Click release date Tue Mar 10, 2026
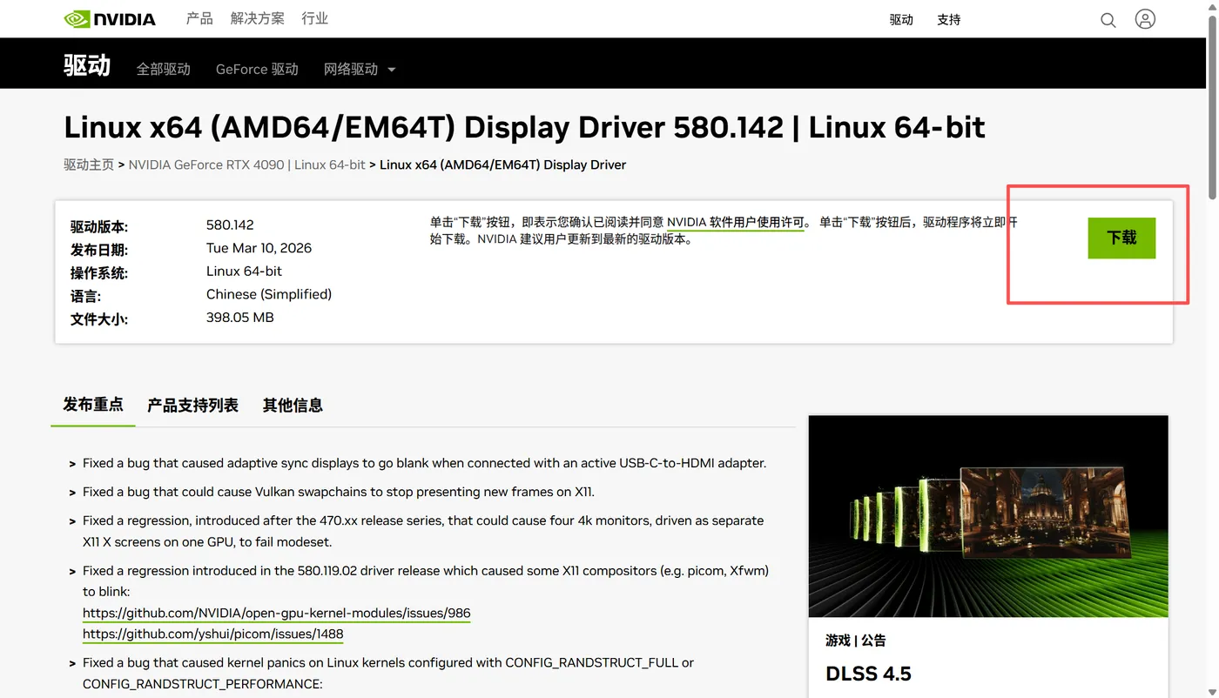The width and height of the screenshot is (1219, 698). click(x=259, y=248)
